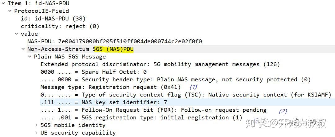335x137 pixels.
Task: Select the id: id-NAS-PDU (38) row
Action: [x=53, y=19]
